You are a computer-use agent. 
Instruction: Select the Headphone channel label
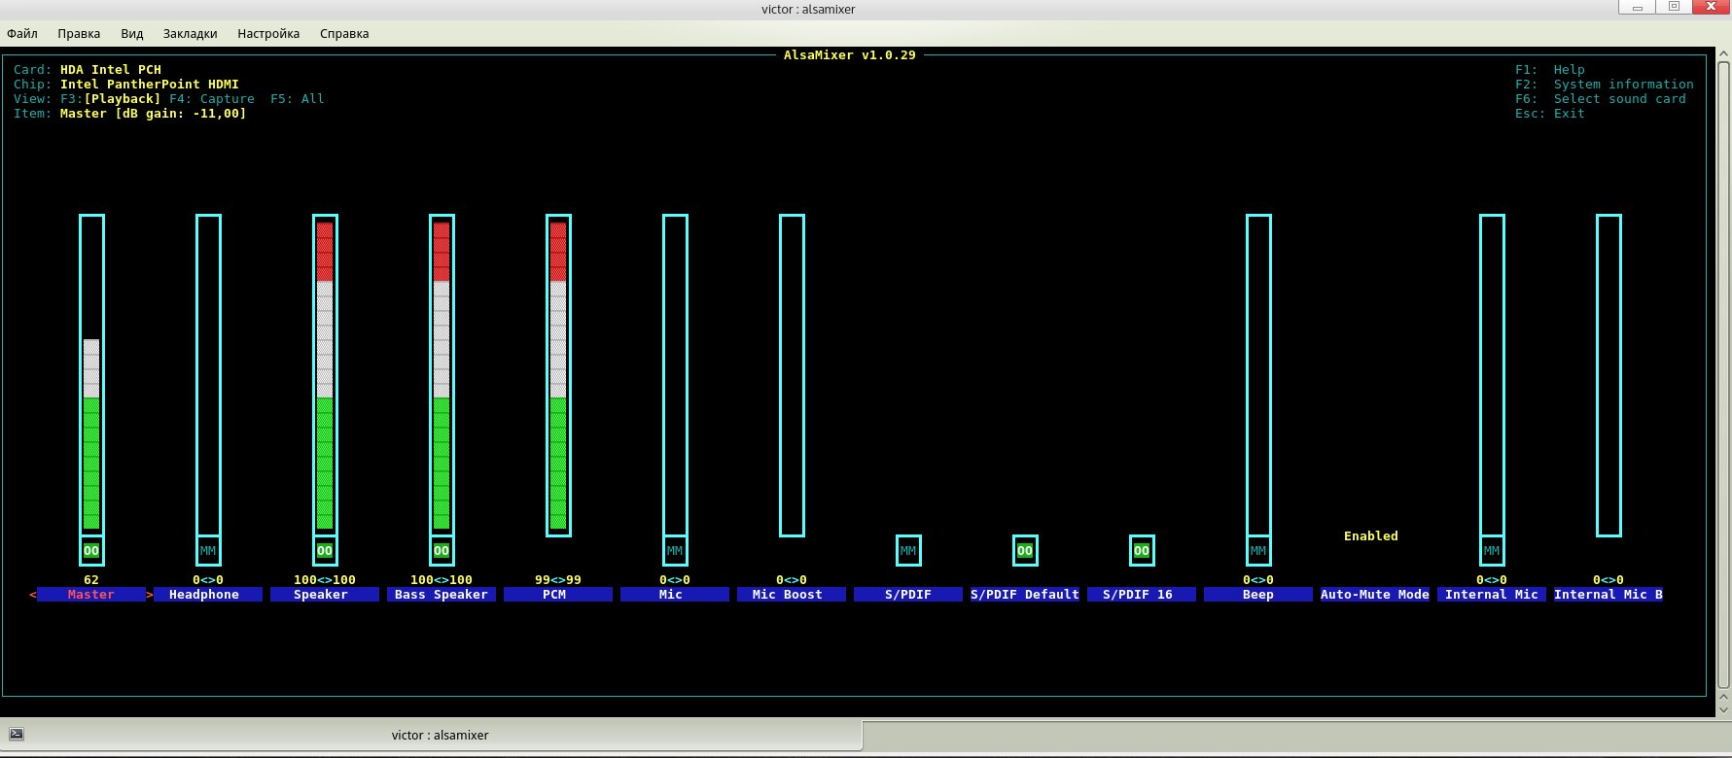[x=208, y=595]
